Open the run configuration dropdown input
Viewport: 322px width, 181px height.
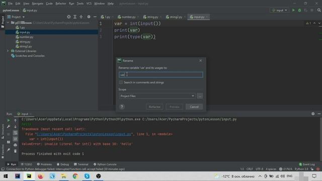pyautogui.click(x=280, y=10)
